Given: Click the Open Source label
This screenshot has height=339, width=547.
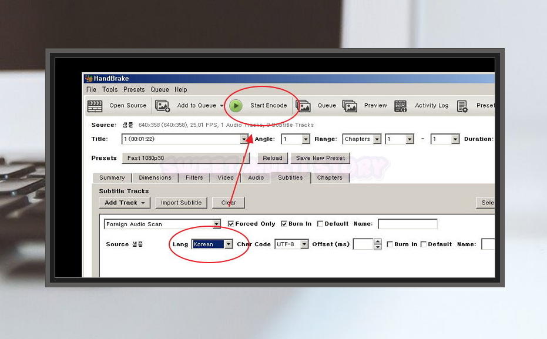Looking at the screenshot, I should click(128, 105).
